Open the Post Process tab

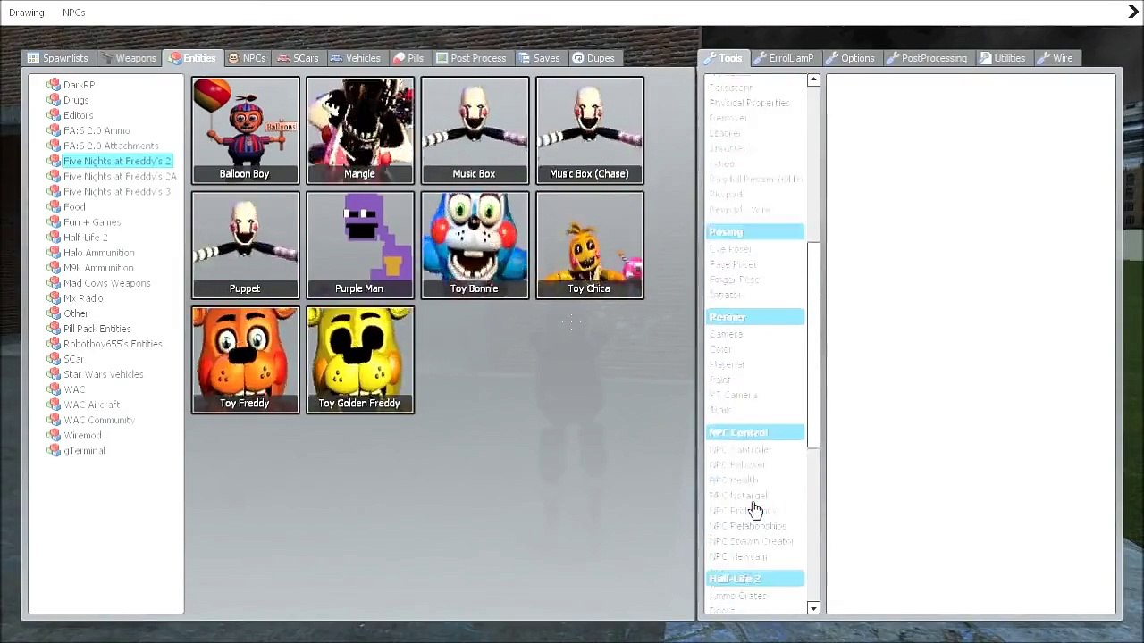(471, 58)
